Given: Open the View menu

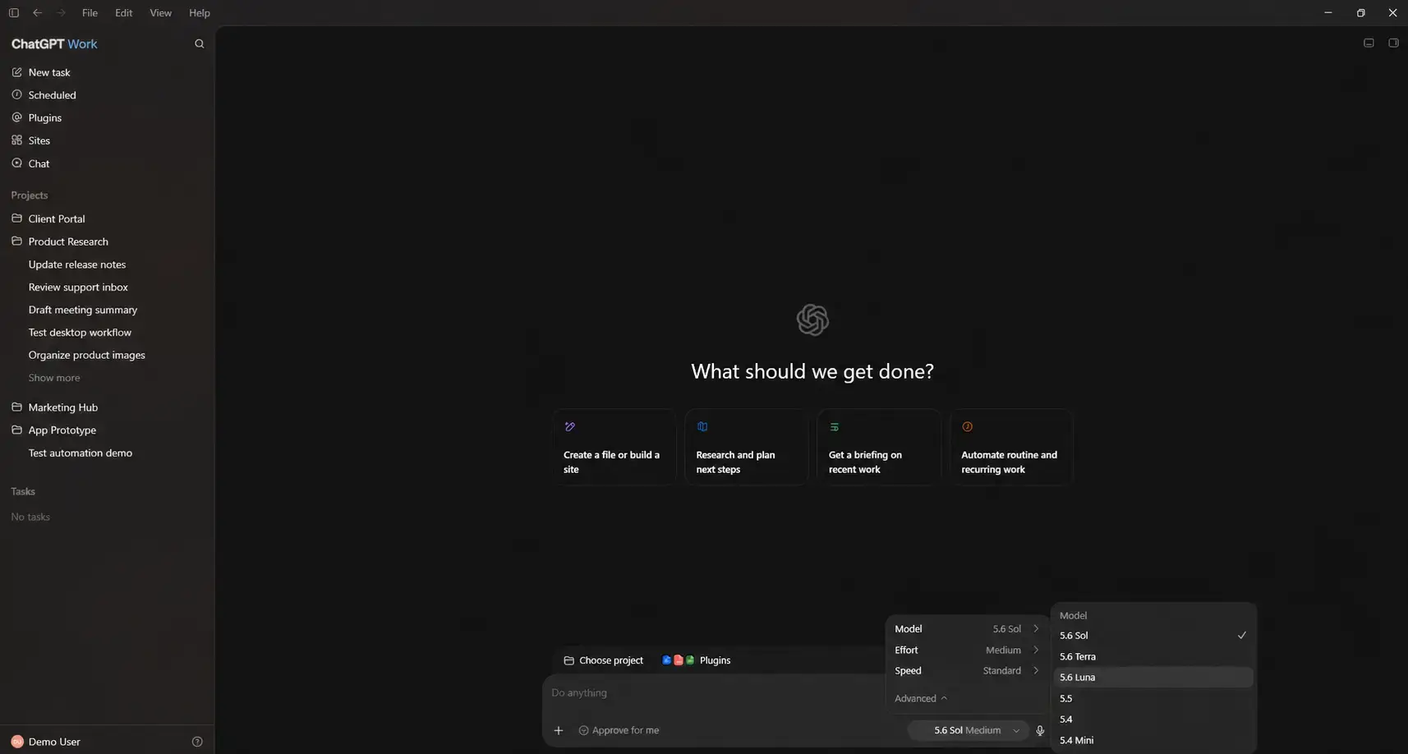Looking at the screenshot, I should [161, 13].
